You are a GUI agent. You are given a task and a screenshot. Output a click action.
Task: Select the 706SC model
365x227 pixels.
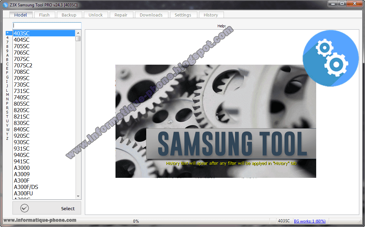(44, 53)
